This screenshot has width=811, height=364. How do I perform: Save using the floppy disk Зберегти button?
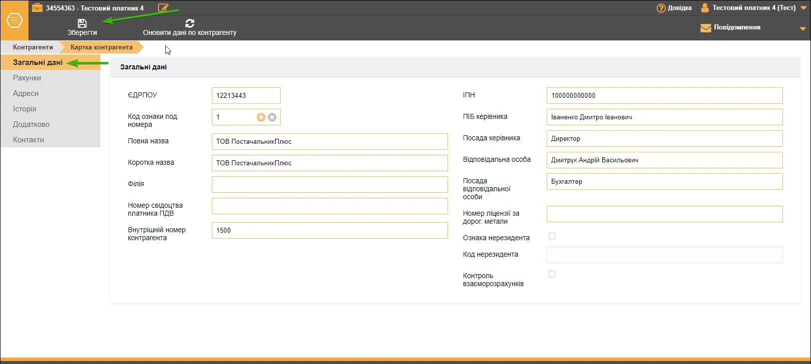click(x=82, y=27)
